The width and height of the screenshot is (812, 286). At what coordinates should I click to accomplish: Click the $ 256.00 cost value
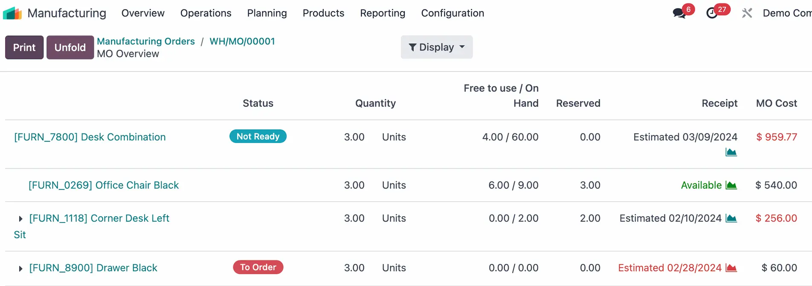776,218
